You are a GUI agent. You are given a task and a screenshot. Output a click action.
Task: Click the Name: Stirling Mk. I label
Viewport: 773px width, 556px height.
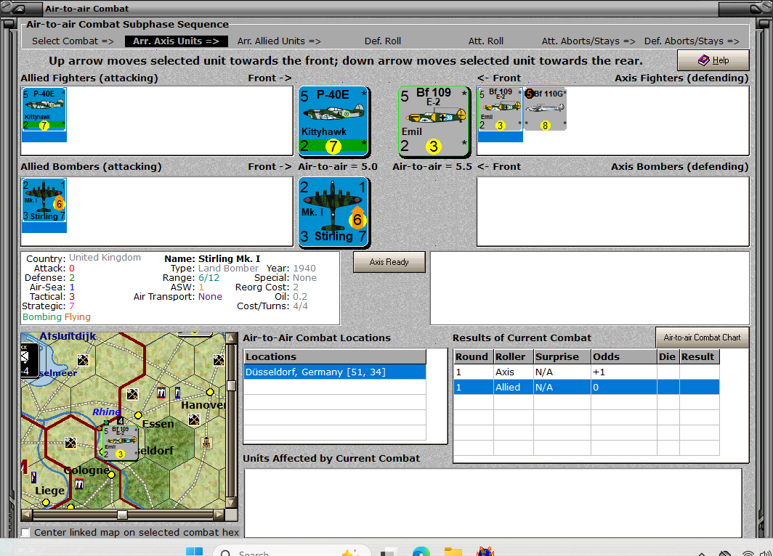[x=212, y=258]
